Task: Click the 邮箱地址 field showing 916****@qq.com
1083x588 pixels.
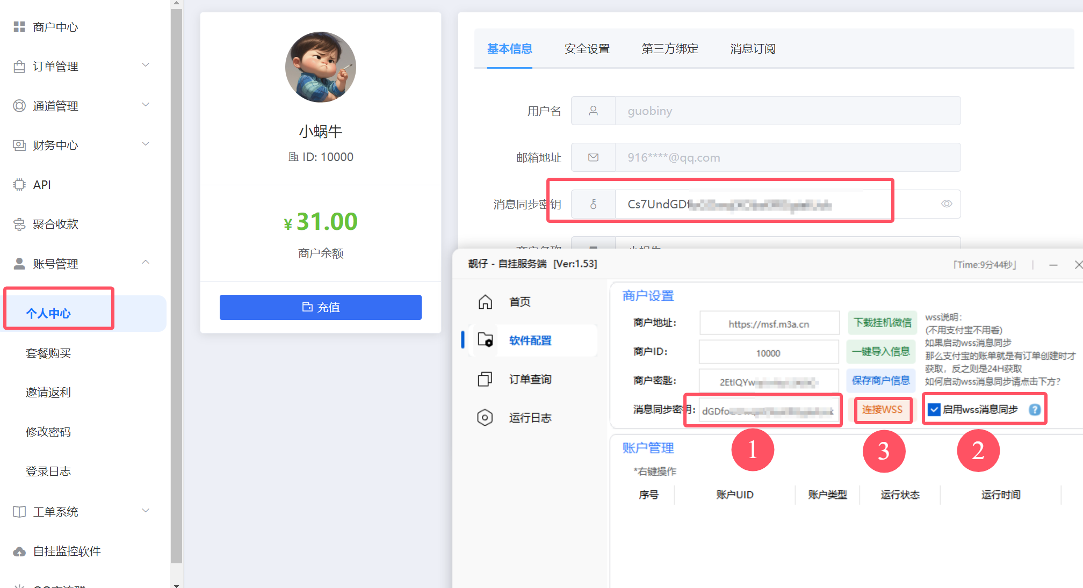Action: 788,157
